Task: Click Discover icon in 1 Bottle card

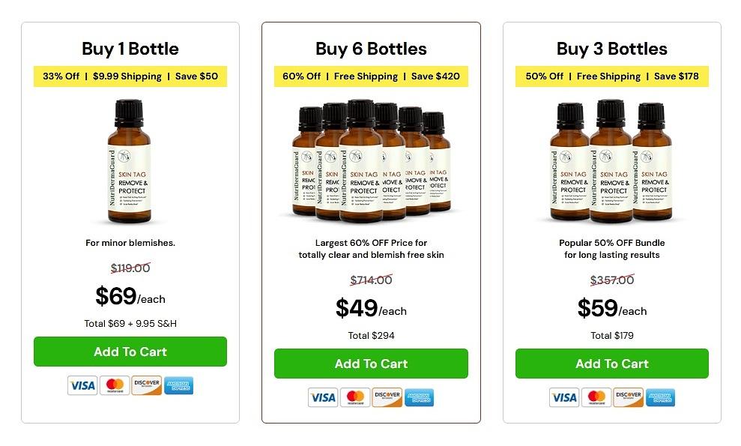Action: tap(147, 385)
